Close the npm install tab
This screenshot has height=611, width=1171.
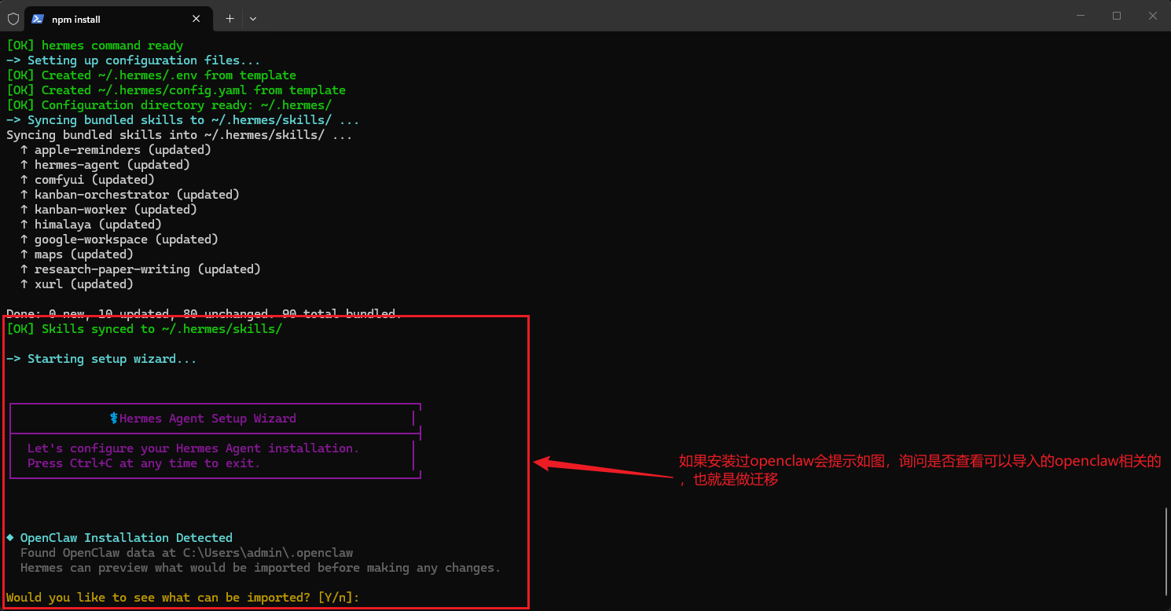[196, 18]
